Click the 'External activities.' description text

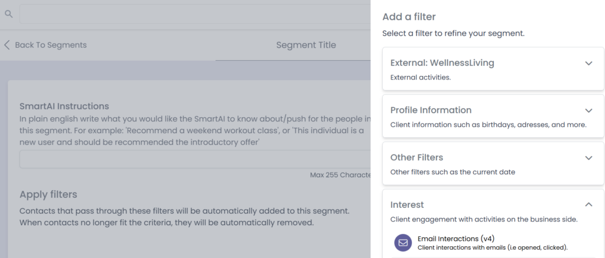click(421, 77)
